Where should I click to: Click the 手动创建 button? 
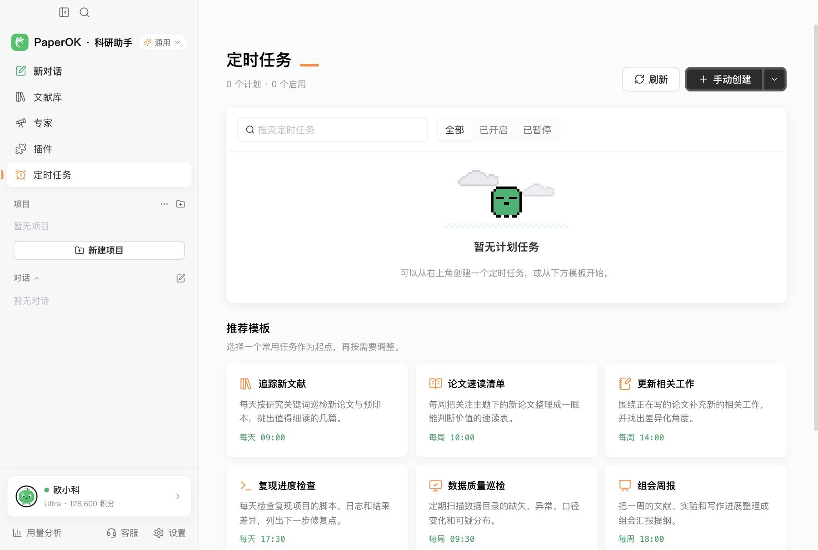tap(724, 79)
